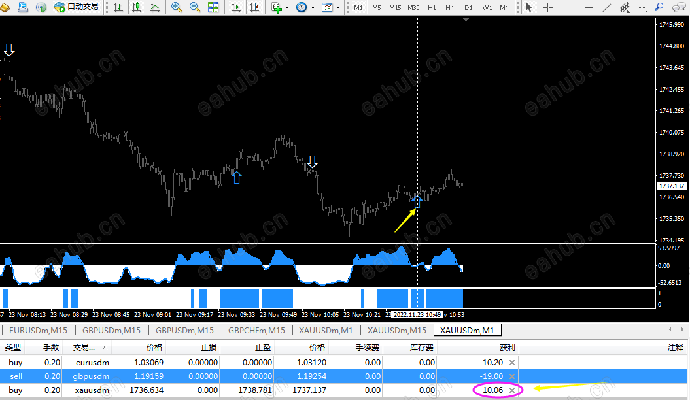This screenshot has height=400, width=690.
Task: Select the cursor arrow tool
Action: (529, 7)
